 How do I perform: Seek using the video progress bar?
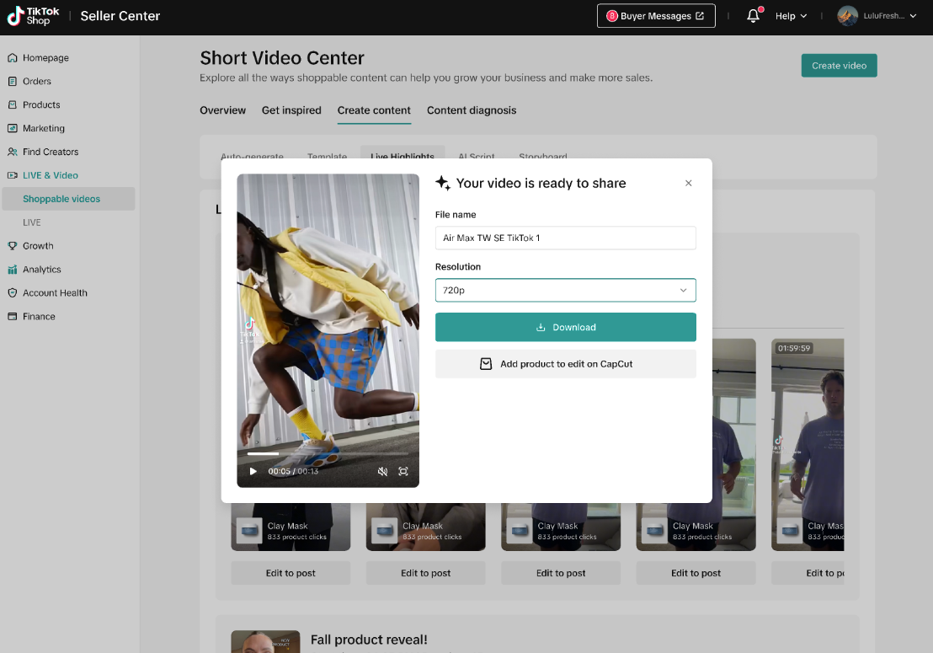(x=328, y=453)
